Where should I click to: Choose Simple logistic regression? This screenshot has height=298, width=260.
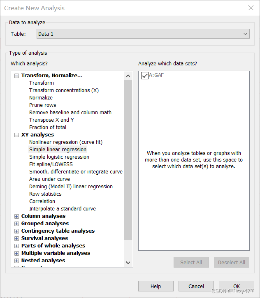tap(59, 157)
